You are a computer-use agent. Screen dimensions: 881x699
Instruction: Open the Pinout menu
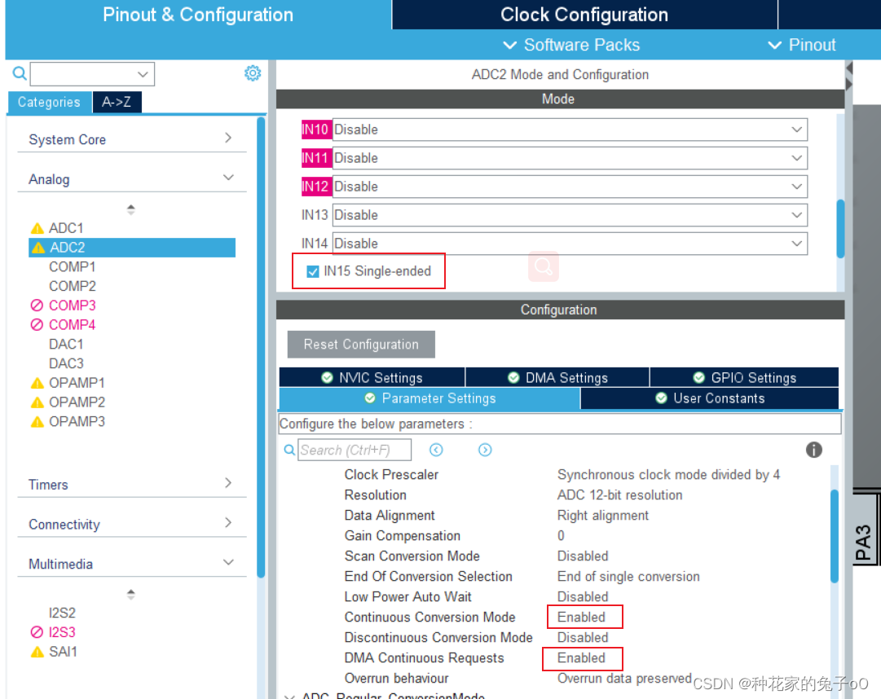coord(802,45)
